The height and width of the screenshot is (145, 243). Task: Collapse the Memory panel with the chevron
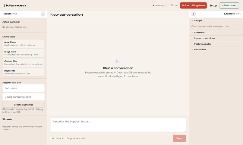(194, 14)
